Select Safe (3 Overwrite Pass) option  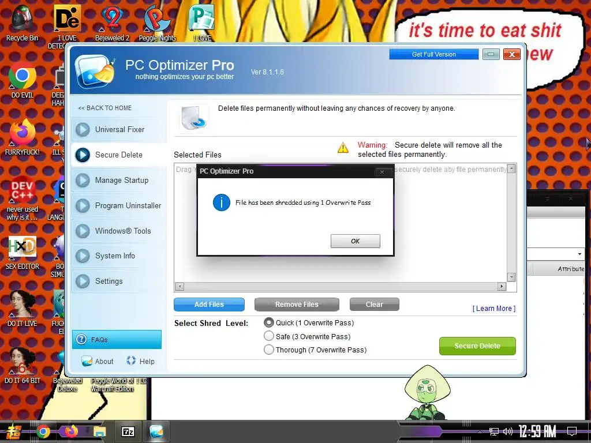pyautogui.click(x=269, y=336)
